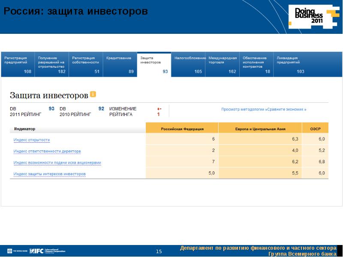
Task: Open the Международная торговля tab
Action: pos(222,65)
